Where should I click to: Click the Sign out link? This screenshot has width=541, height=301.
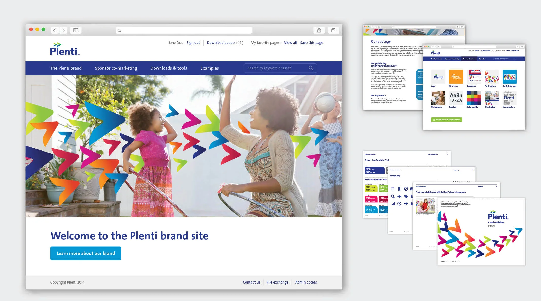point(193,43)
